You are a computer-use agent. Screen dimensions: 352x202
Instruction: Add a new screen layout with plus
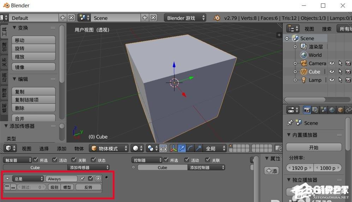click(x=63, y=18)
